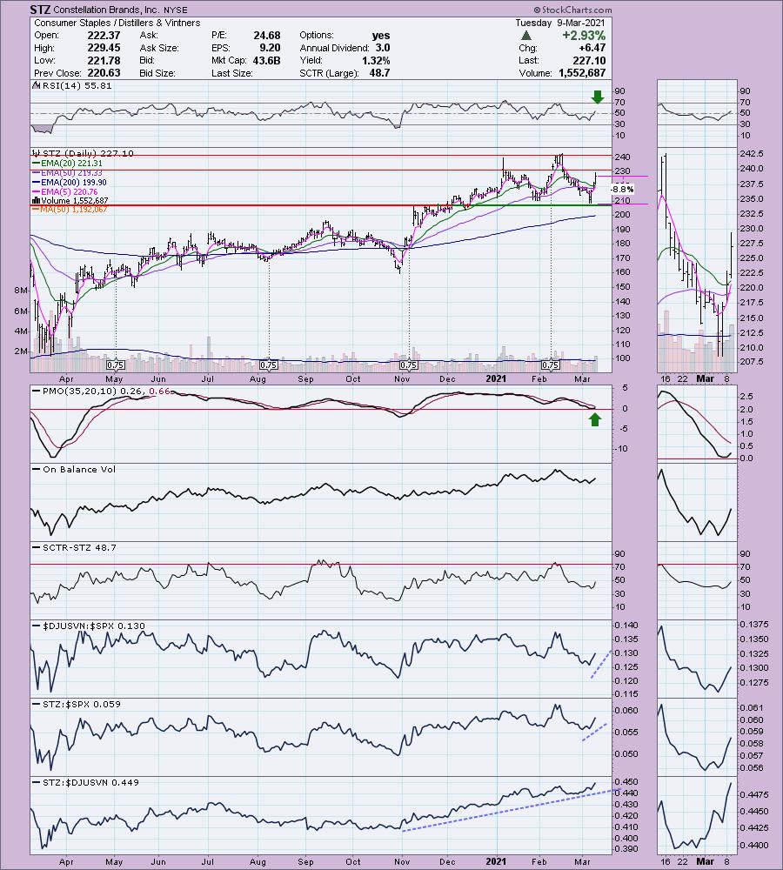
Task: Click the STZ:$SPX 0.059 ratio label
Action: coord(82,704)
